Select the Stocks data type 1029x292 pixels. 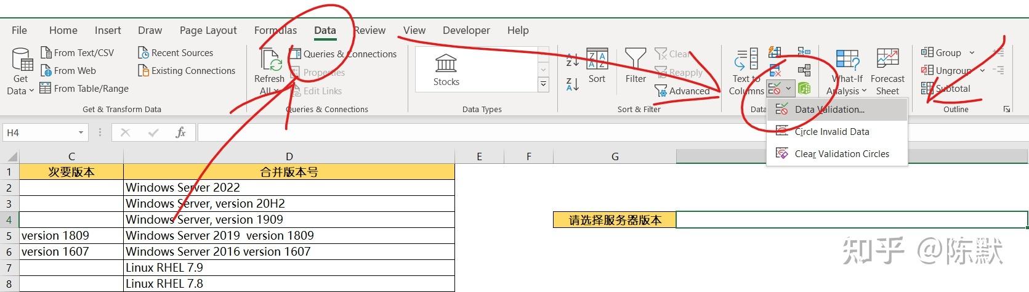[x=446, y=70]
